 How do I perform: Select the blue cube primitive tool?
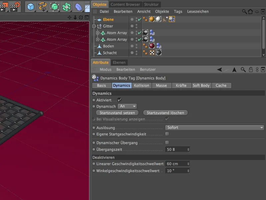click(x=31, y=7)
